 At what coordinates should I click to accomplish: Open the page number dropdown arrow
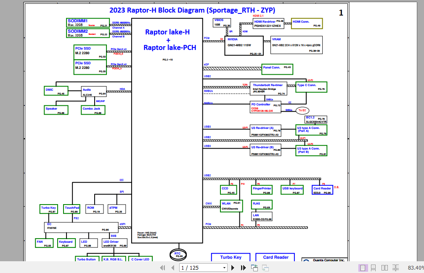tap(224, 268)
